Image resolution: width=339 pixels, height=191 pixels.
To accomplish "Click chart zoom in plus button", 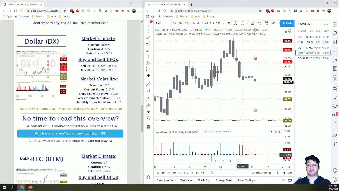I will pos(215,161).
